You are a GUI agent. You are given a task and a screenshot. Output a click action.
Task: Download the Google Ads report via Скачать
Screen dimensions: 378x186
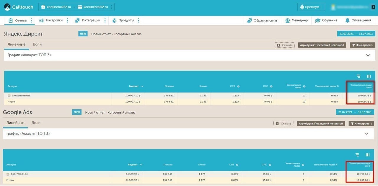point(283,124)
